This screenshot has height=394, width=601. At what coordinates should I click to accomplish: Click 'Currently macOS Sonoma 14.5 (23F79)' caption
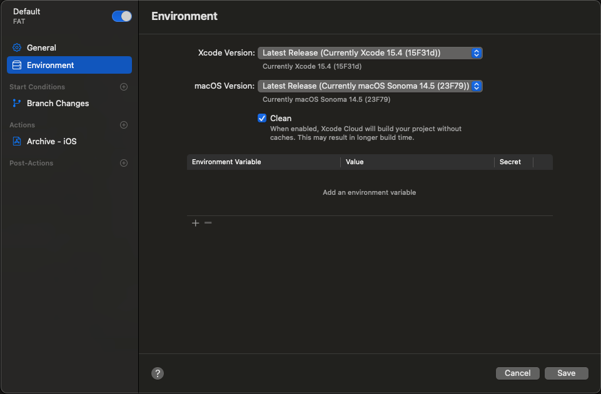pos(326,99)
